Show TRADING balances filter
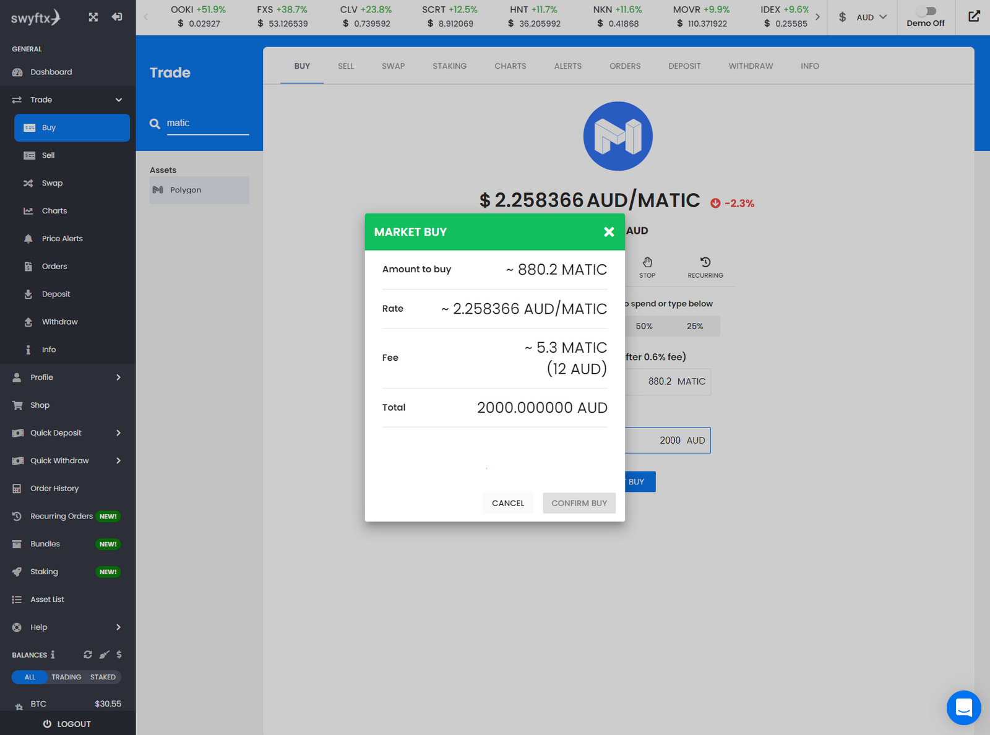990x735 pixels. [66, 677]
